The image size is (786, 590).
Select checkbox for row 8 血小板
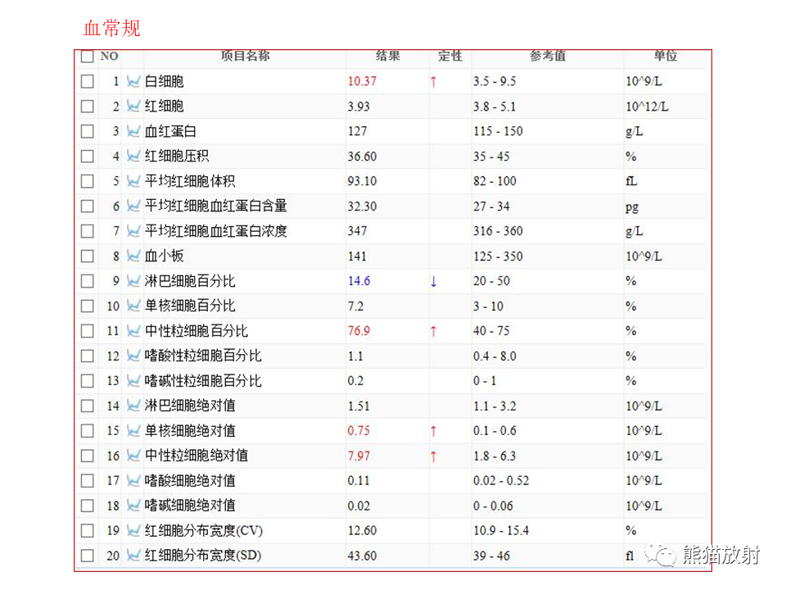pyautogui.click(x=88, y=256)
